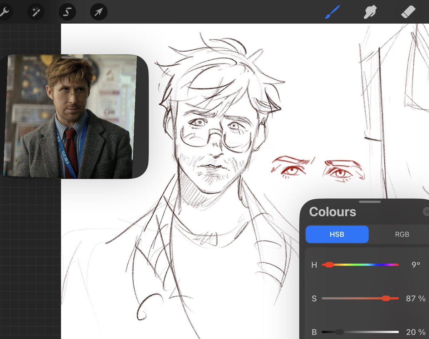Click the Colours panel title
Viewport: 429px width, 339px height.
point(332,212)
